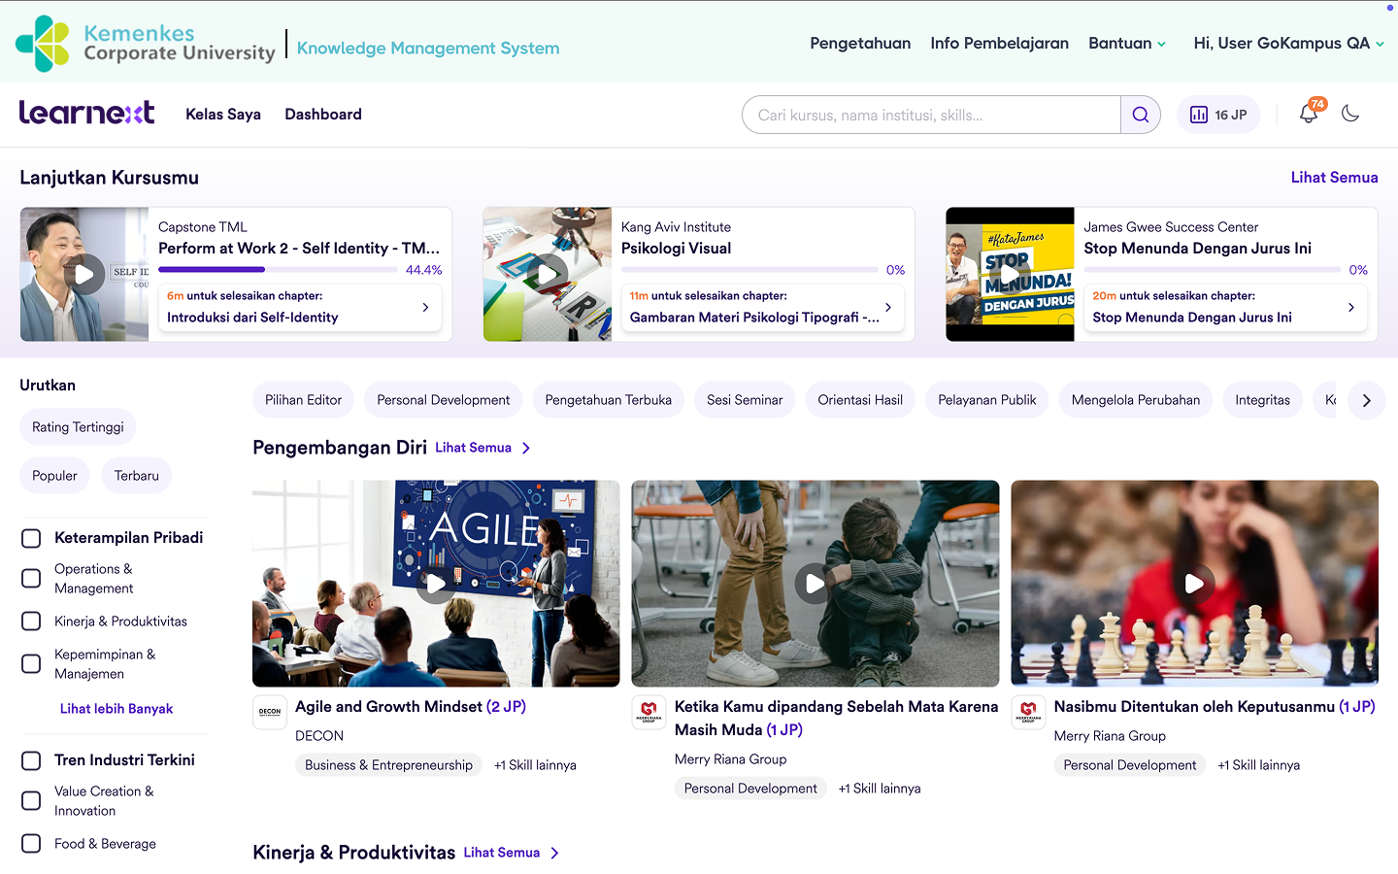The height and width of the screenshot is (874, 1398).
Task: Sort by Rating Tertinggi
Action: (78, 427)
